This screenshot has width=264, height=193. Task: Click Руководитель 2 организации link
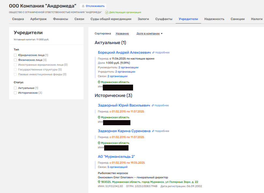click(x=128, y=68)
